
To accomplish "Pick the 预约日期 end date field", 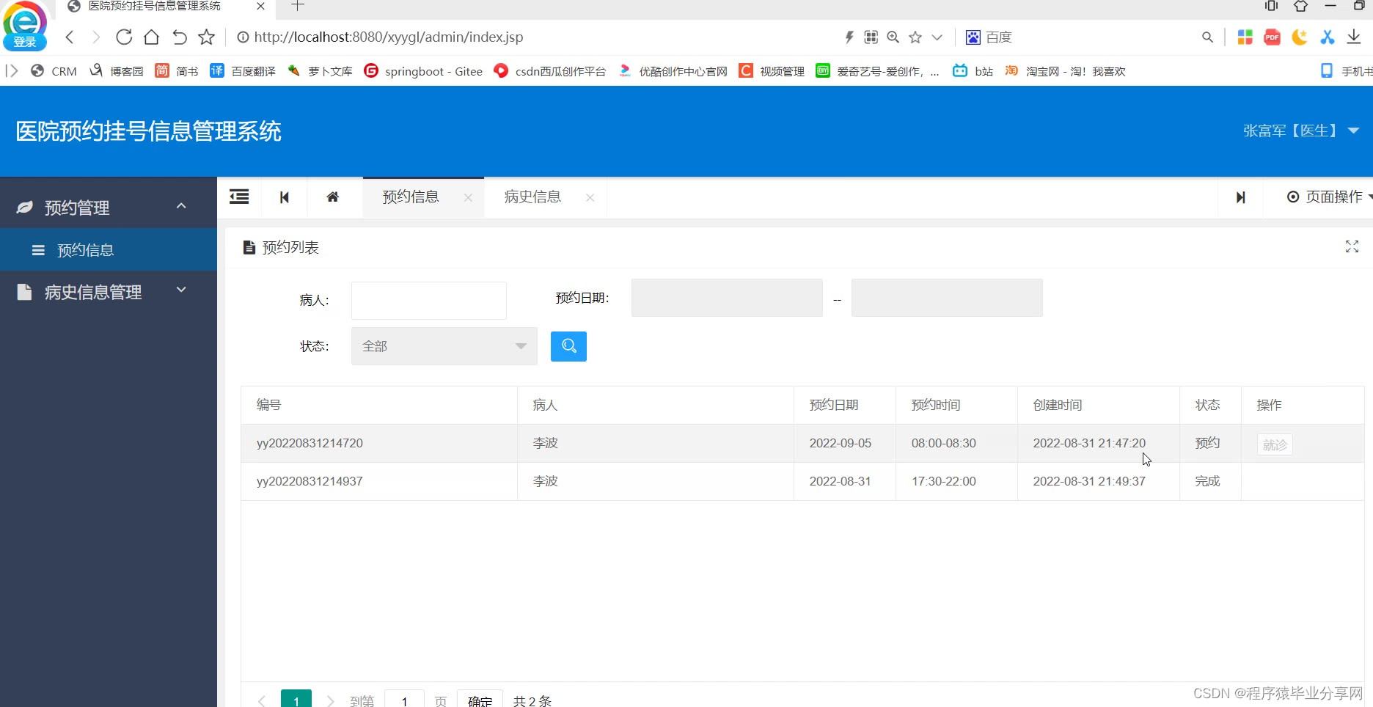I will click(947, 298).
